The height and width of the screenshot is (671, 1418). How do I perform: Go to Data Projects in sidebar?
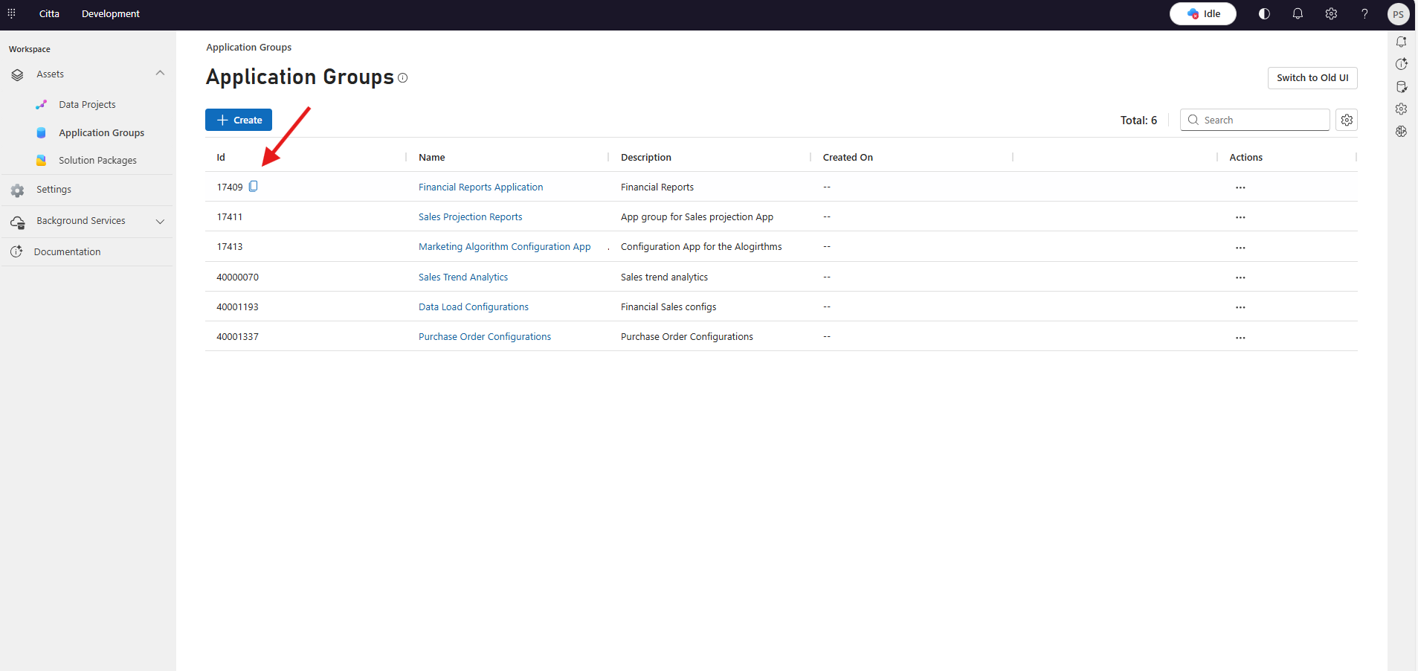pyautogui.click(x=87, y=105)
